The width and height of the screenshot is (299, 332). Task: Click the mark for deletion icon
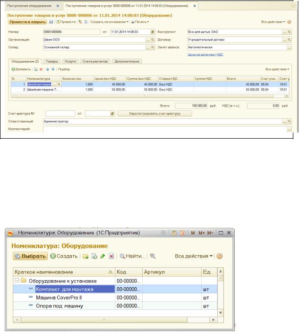111,256
